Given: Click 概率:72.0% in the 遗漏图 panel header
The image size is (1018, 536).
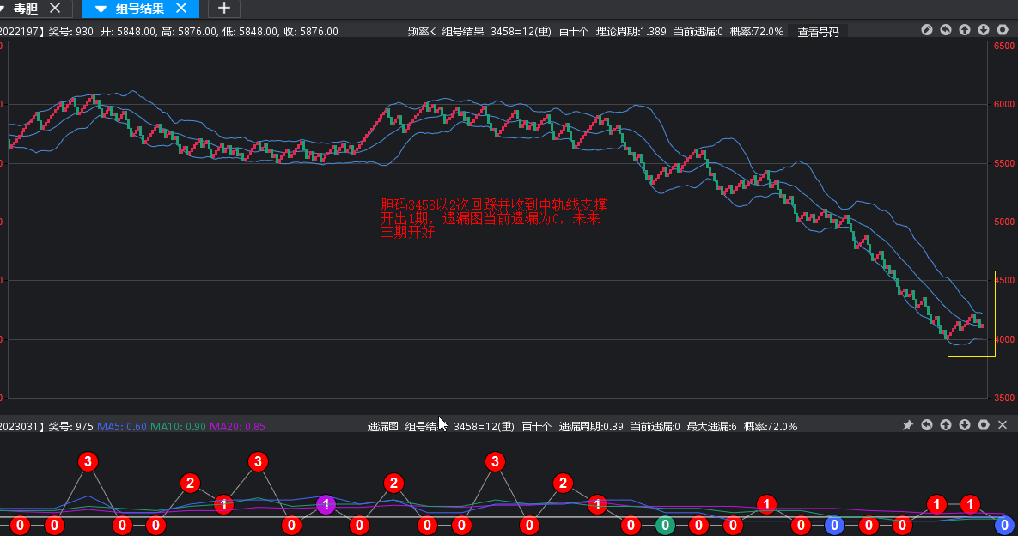Looking at the screenshot, I should click(x=770, y=426).
